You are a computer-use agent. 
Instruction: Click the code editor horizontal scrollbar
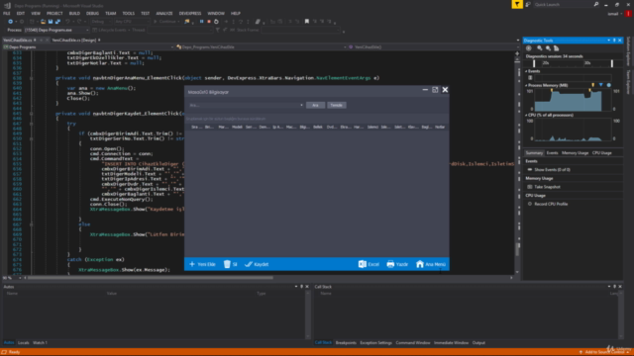[x=150, y=278]
